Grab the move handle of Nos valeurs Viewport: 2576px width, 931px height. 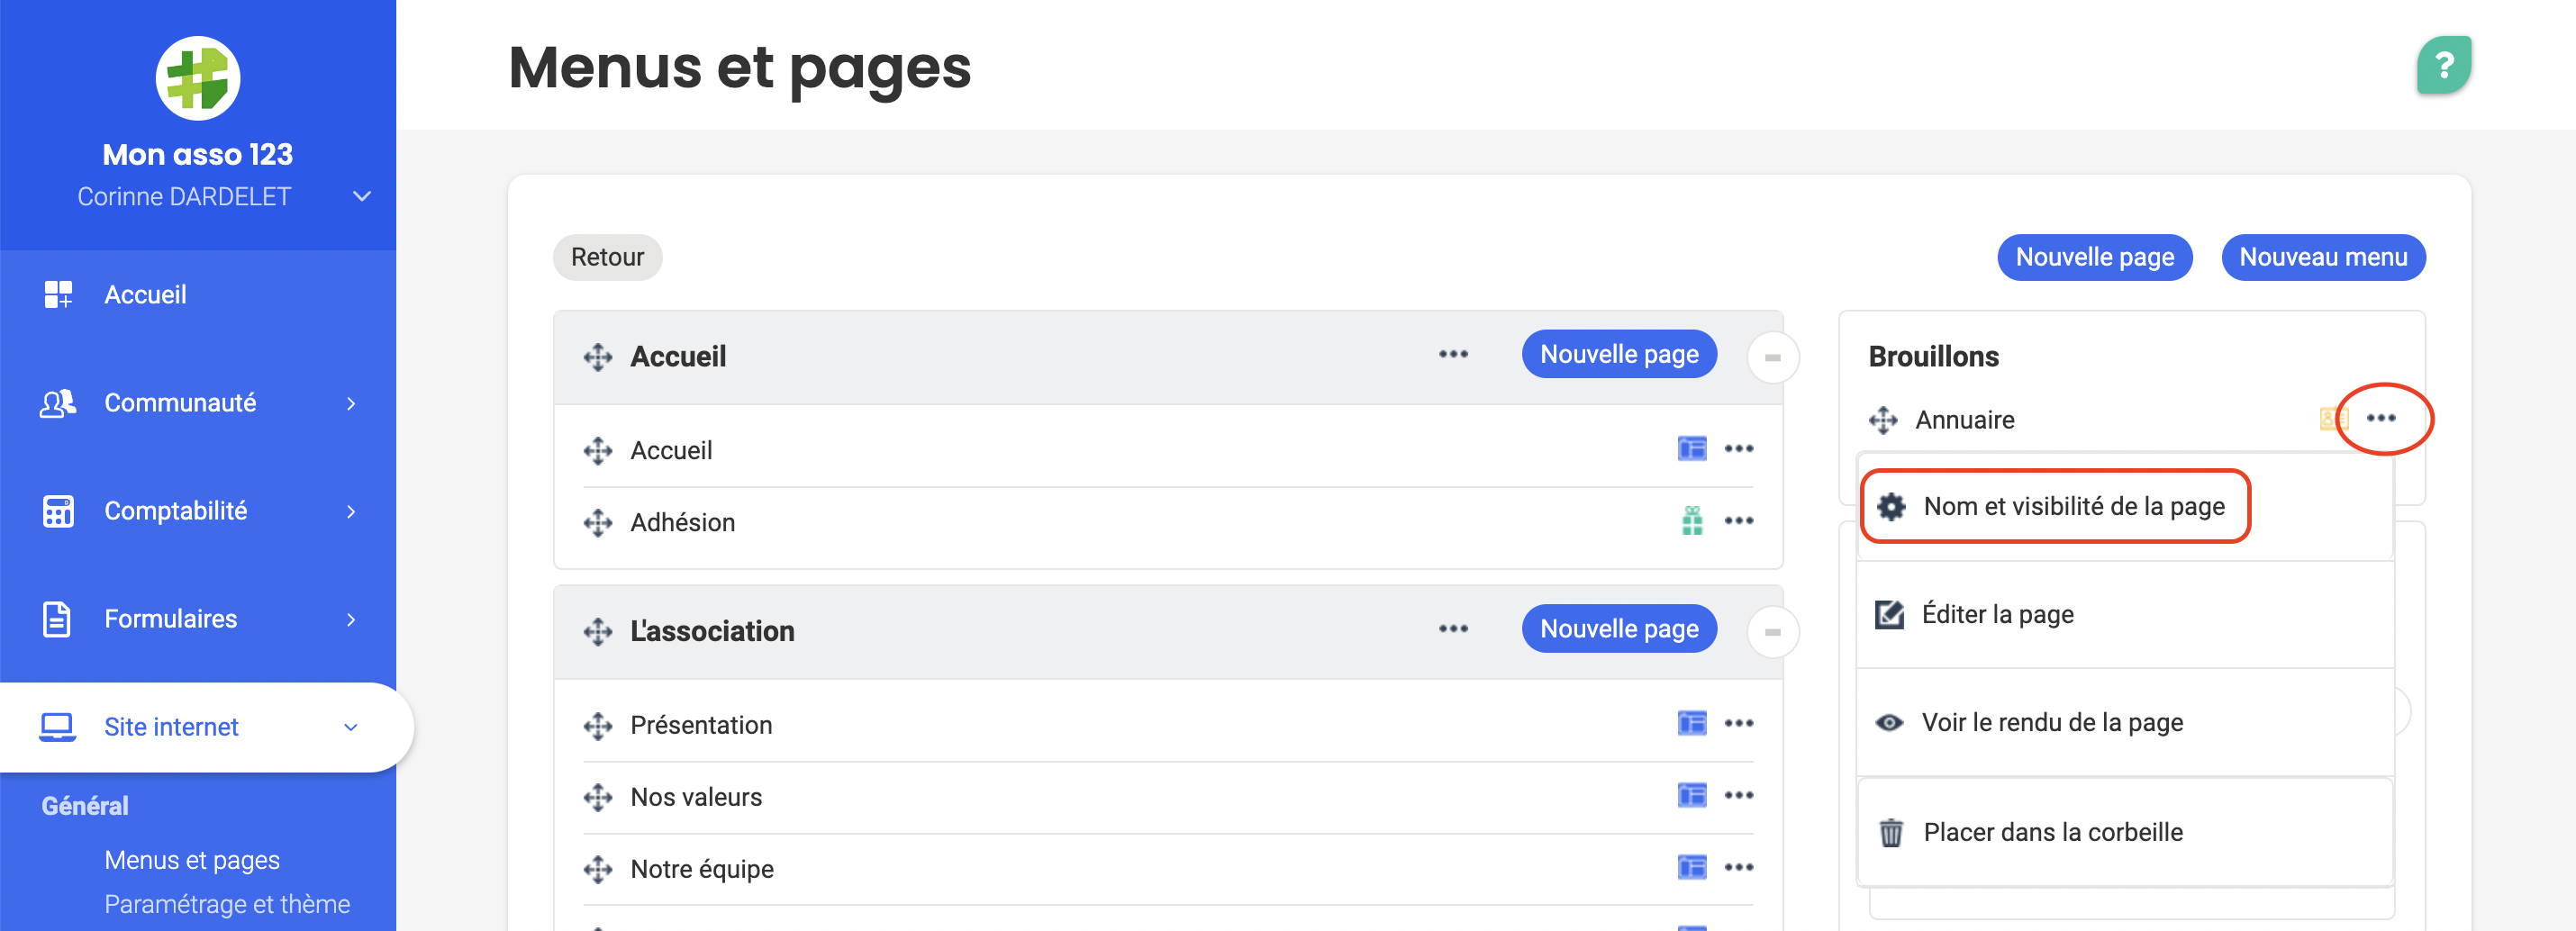598,798
